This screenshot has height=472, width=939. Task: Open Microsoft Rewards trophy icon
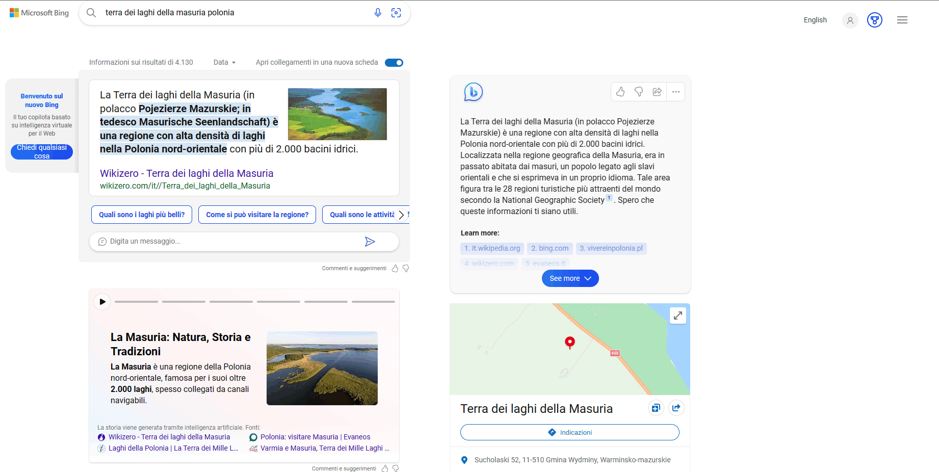(x=875, y=20)
